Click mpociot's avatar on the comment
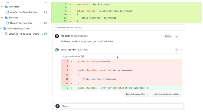The image size is (203, 112). tap(57, 36)
